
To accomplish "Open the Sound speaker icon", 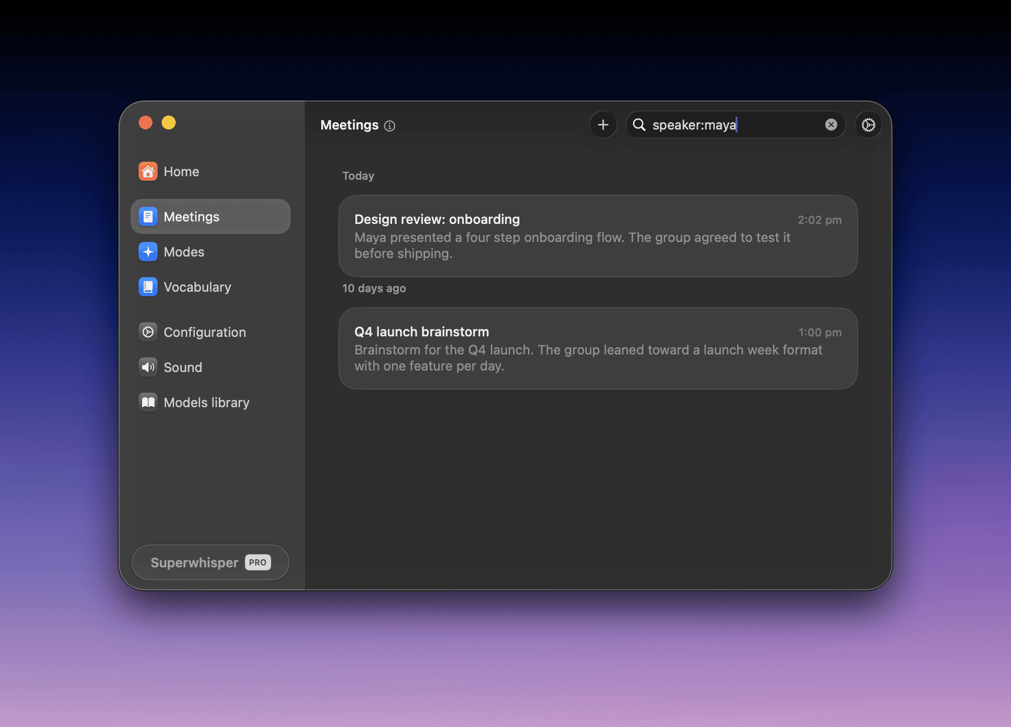I will pyautogui.click(x=148, y=367).
